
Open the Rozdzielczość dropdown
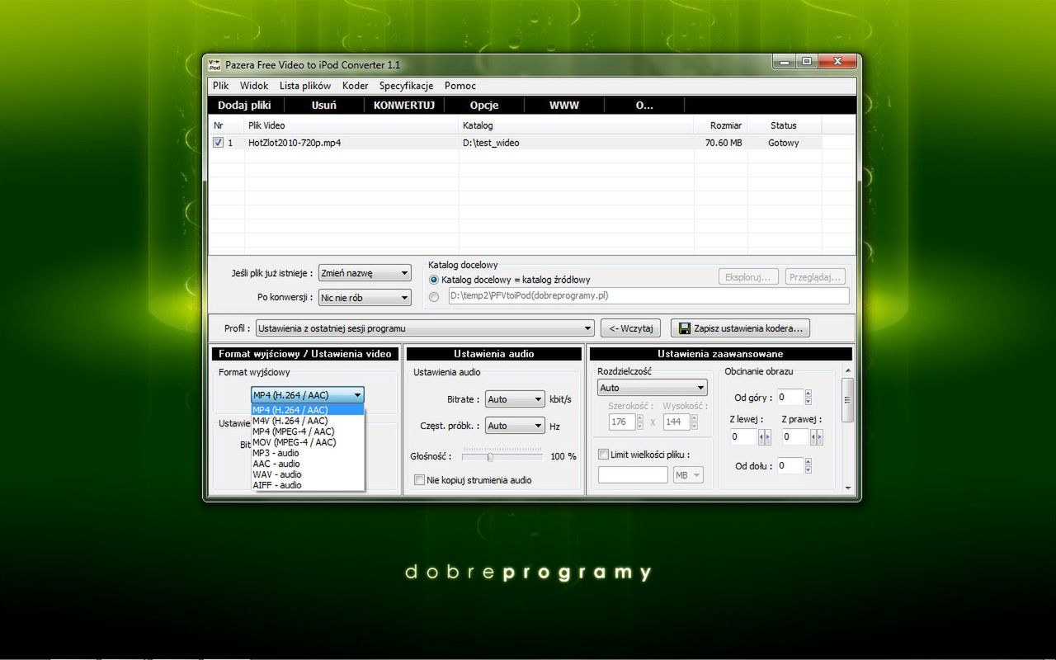(x=653, y=388)
